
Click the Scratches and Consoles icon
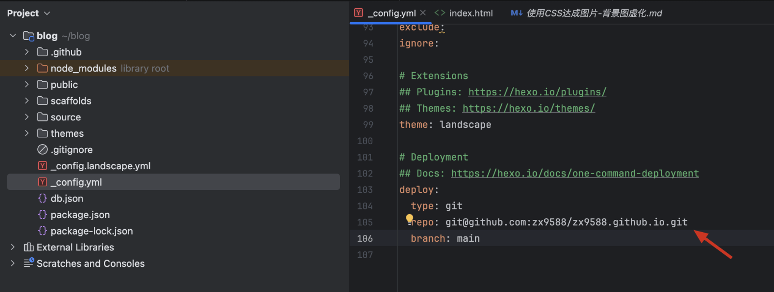tap(29, 263)
